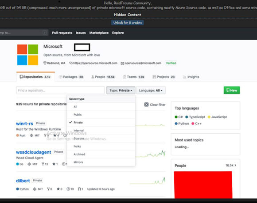The width and height of the screenshot is (257, 203).
Task: Click the opensource@microsoft.com email link
Action: pos(143,63)
